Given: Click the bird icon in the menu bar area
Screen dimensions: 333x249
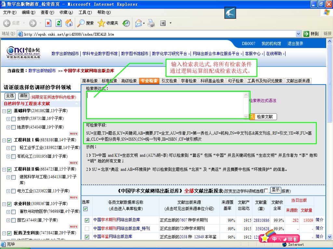Looking at the screenshot, I should click(x=230, y=13).
